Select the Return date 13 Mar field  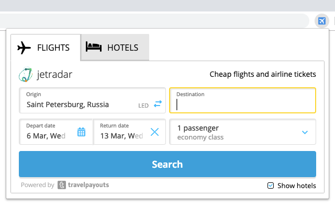(121, 132)
